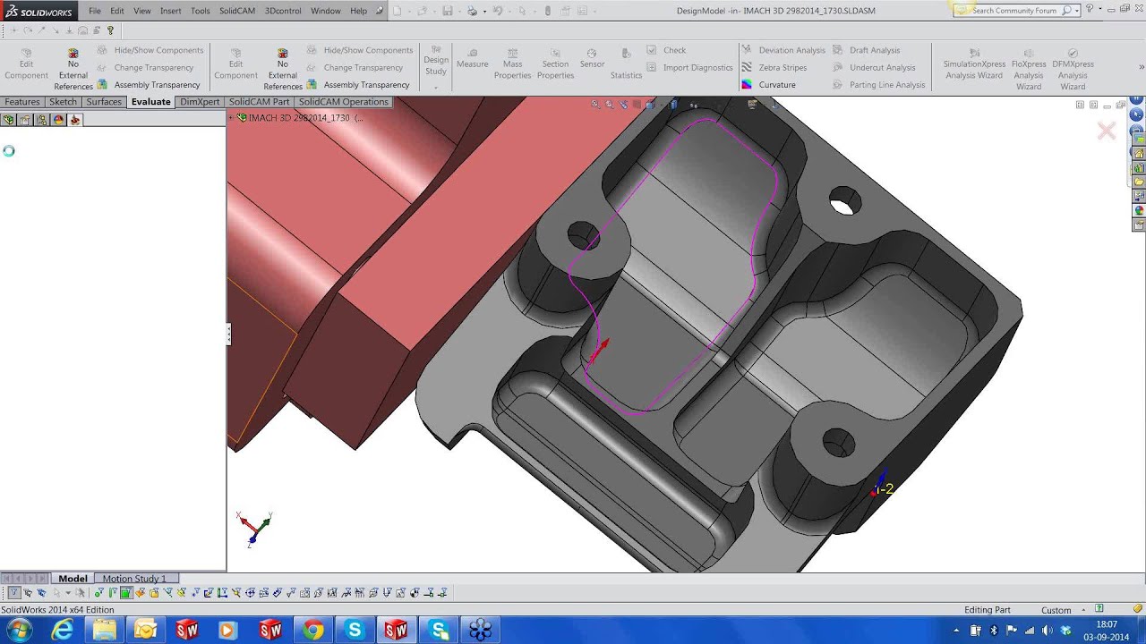Switch to the SolidCAM Operations tab
1146x644 pixels.
[344, 102]
